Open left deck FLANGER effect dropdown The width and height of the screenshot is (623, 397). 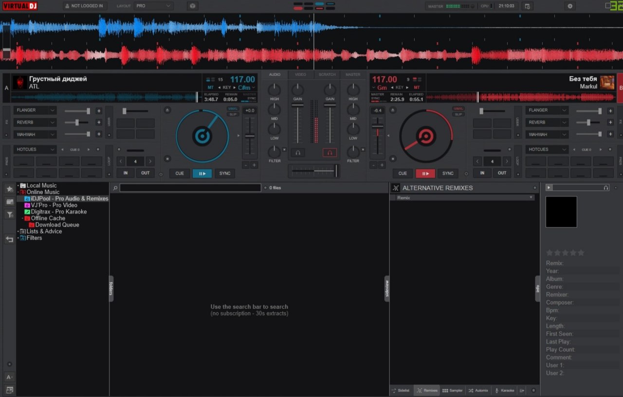coord(35,110)
